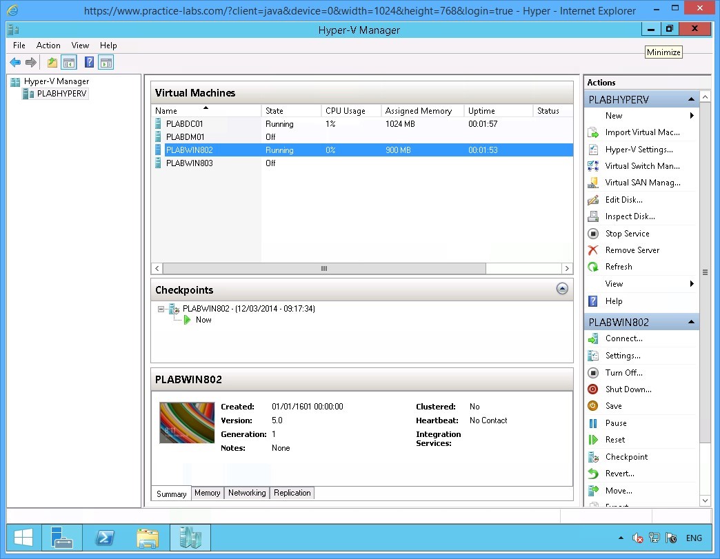Click Inspect Disk in the Actions pane
The width and height of the screenshot is (720, 559).
628,216
